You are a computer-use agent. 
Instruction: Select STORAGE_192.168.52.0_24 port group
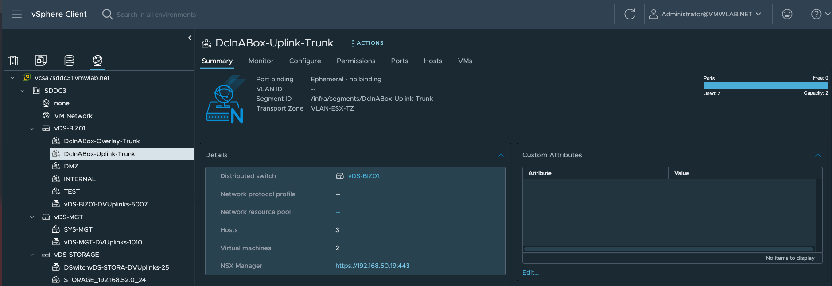pyautogui.click(x=105, y=280)
